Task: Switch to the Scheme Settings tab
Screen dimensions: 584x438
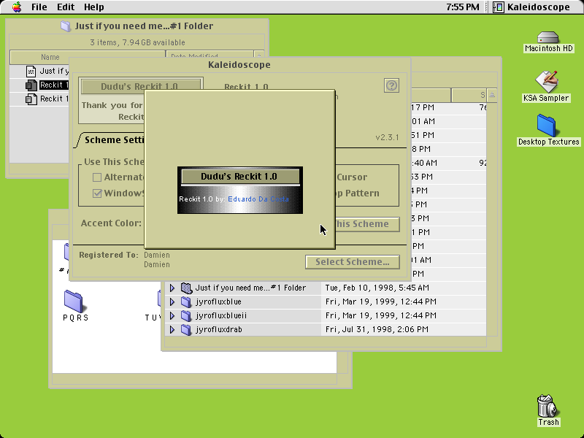Action: coord(112,140)
